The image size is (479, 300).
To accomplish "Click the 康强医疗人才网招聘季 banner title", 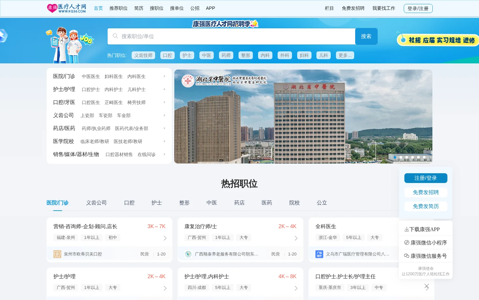I will [225, 24].
